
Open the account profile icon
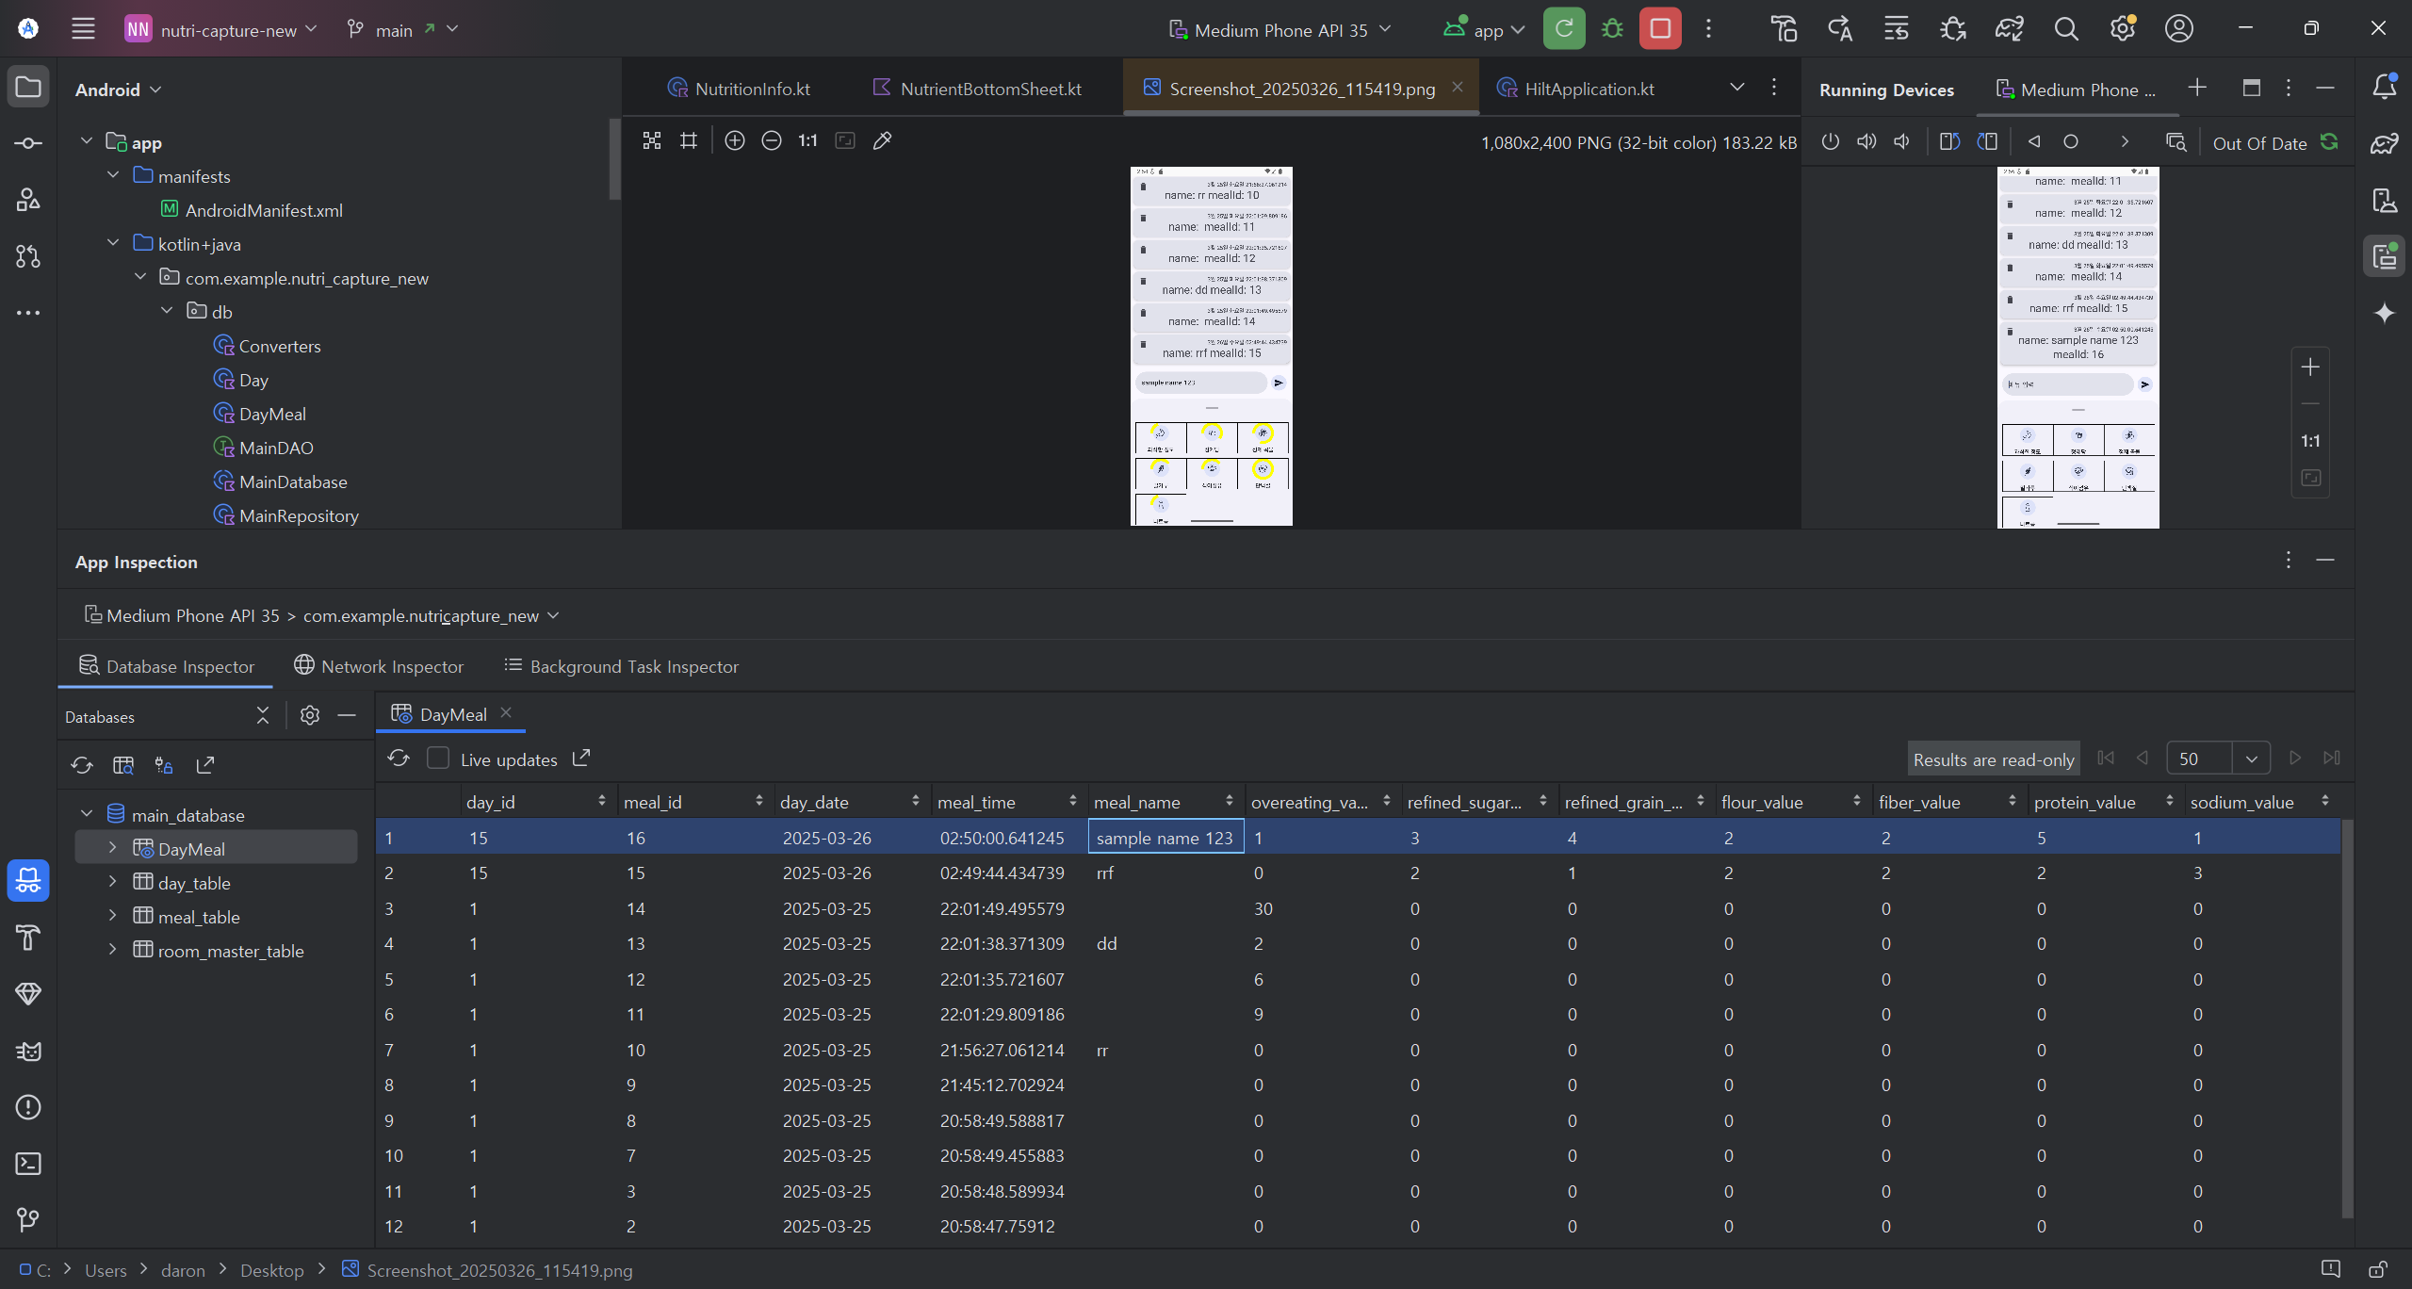[x=2179, y=29]
